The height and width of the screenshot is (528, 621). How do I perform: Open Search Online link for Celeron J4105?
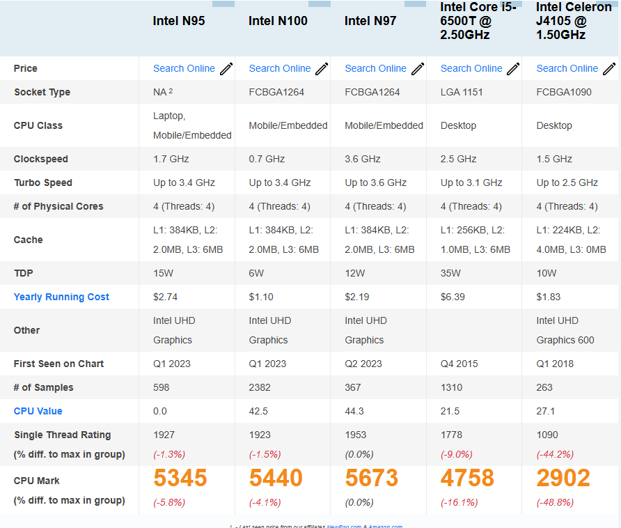567,68
